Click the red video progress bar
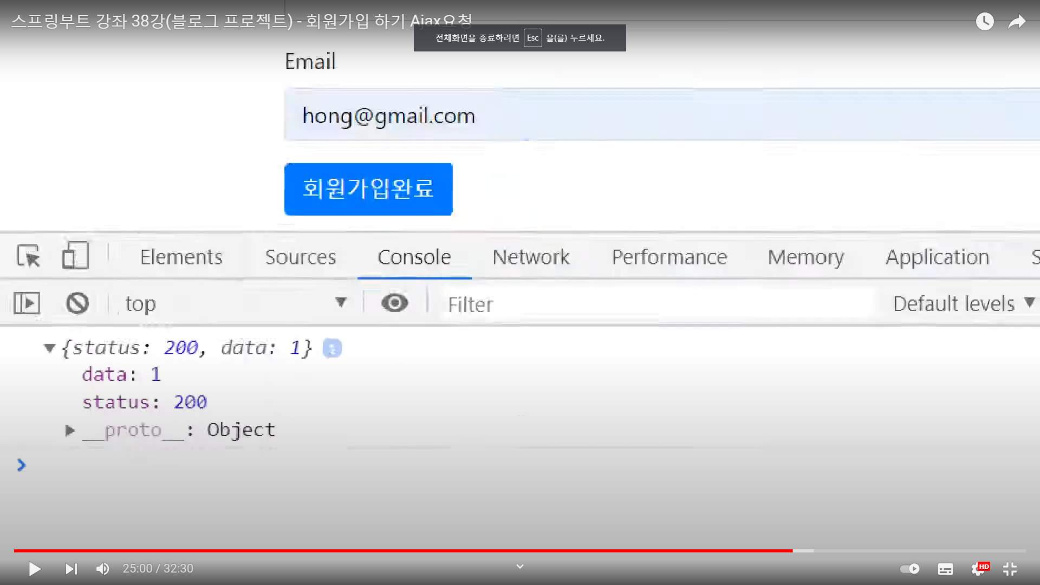Viewport: 1040px width, 585px height. pyautogui.click(x=403, y=551)
